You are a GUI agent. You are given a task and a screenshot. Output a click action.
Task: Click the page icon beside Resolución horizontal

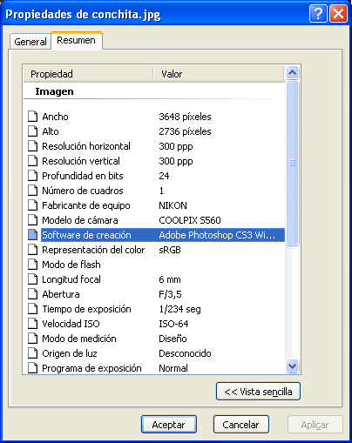point(33,146)
